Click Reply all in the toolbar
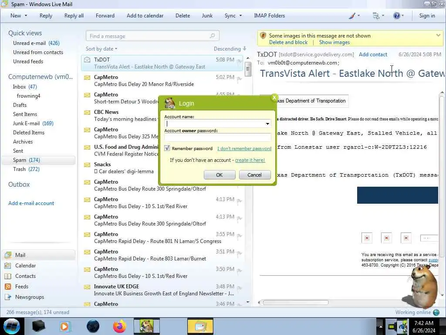The width and height of the screenshot is (446, 335). [x=74, y=16]
